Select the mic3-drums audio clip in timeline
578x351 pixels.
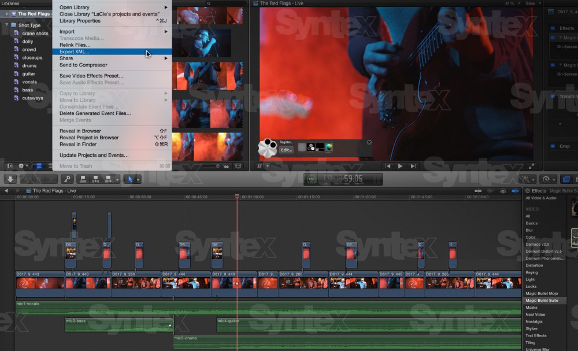click(x=347, y=342)
